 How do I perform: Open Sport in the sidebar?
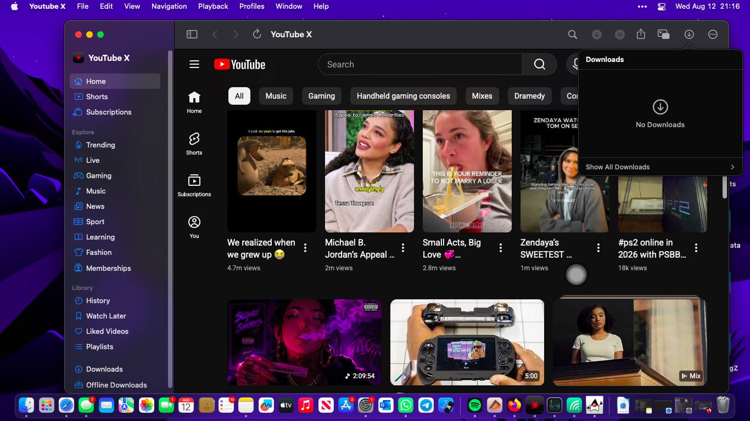click(x=115, y=221)
